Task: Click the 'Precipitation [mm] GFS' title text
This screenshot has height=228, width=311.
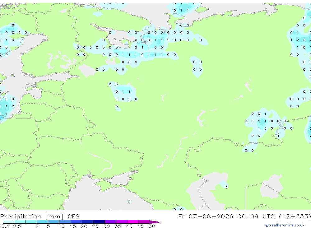Action: click(x=40, y=216)
